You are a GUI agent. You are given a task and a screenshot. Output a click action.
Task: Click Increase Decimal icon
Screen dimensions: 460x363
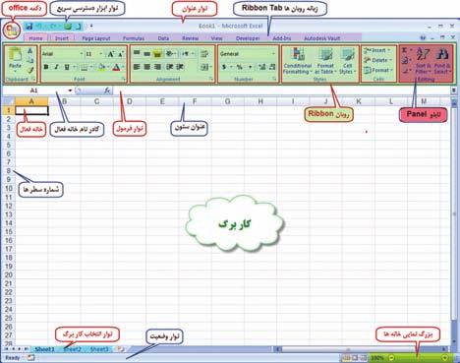pyautogui.click(x=262, y=67)
